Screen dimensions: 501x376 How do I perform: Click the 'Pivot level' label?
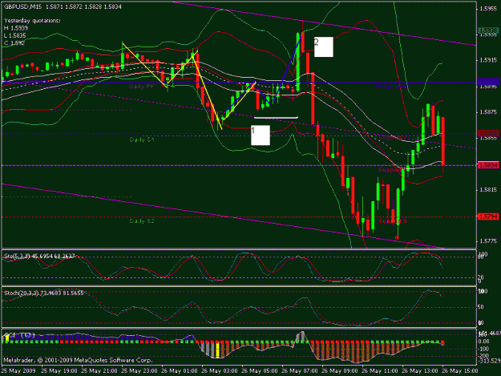391,87
